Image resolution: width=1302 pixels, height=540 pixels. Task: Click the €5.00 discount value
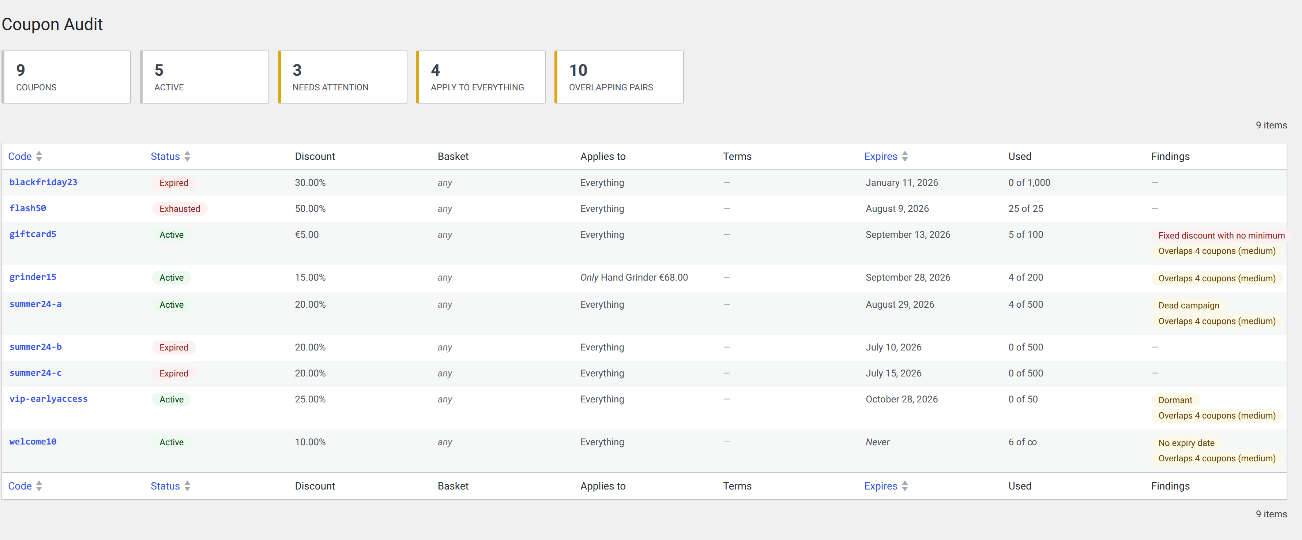pos(307,235)
